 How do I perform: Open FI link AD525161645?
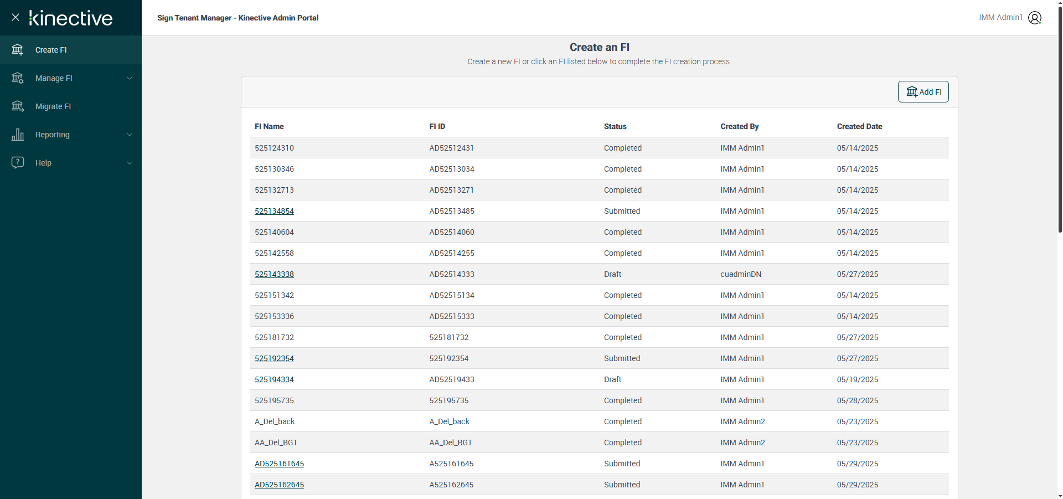click(279, 464)
